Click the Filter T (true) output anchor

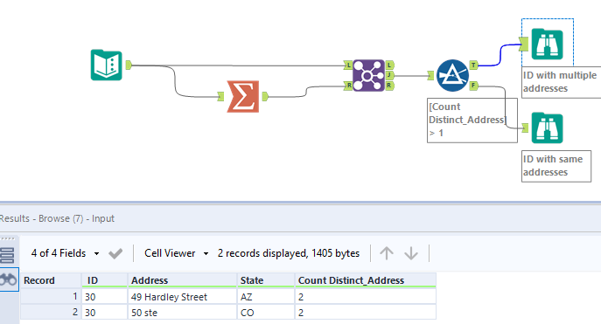[474, 65]
